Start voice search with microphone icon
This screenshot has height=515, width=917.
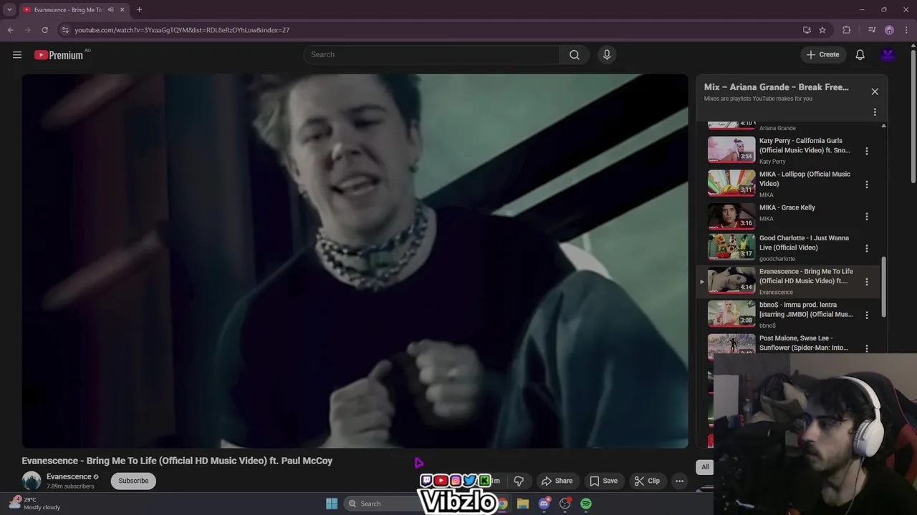pyautogui.click(x=607, y=55)
